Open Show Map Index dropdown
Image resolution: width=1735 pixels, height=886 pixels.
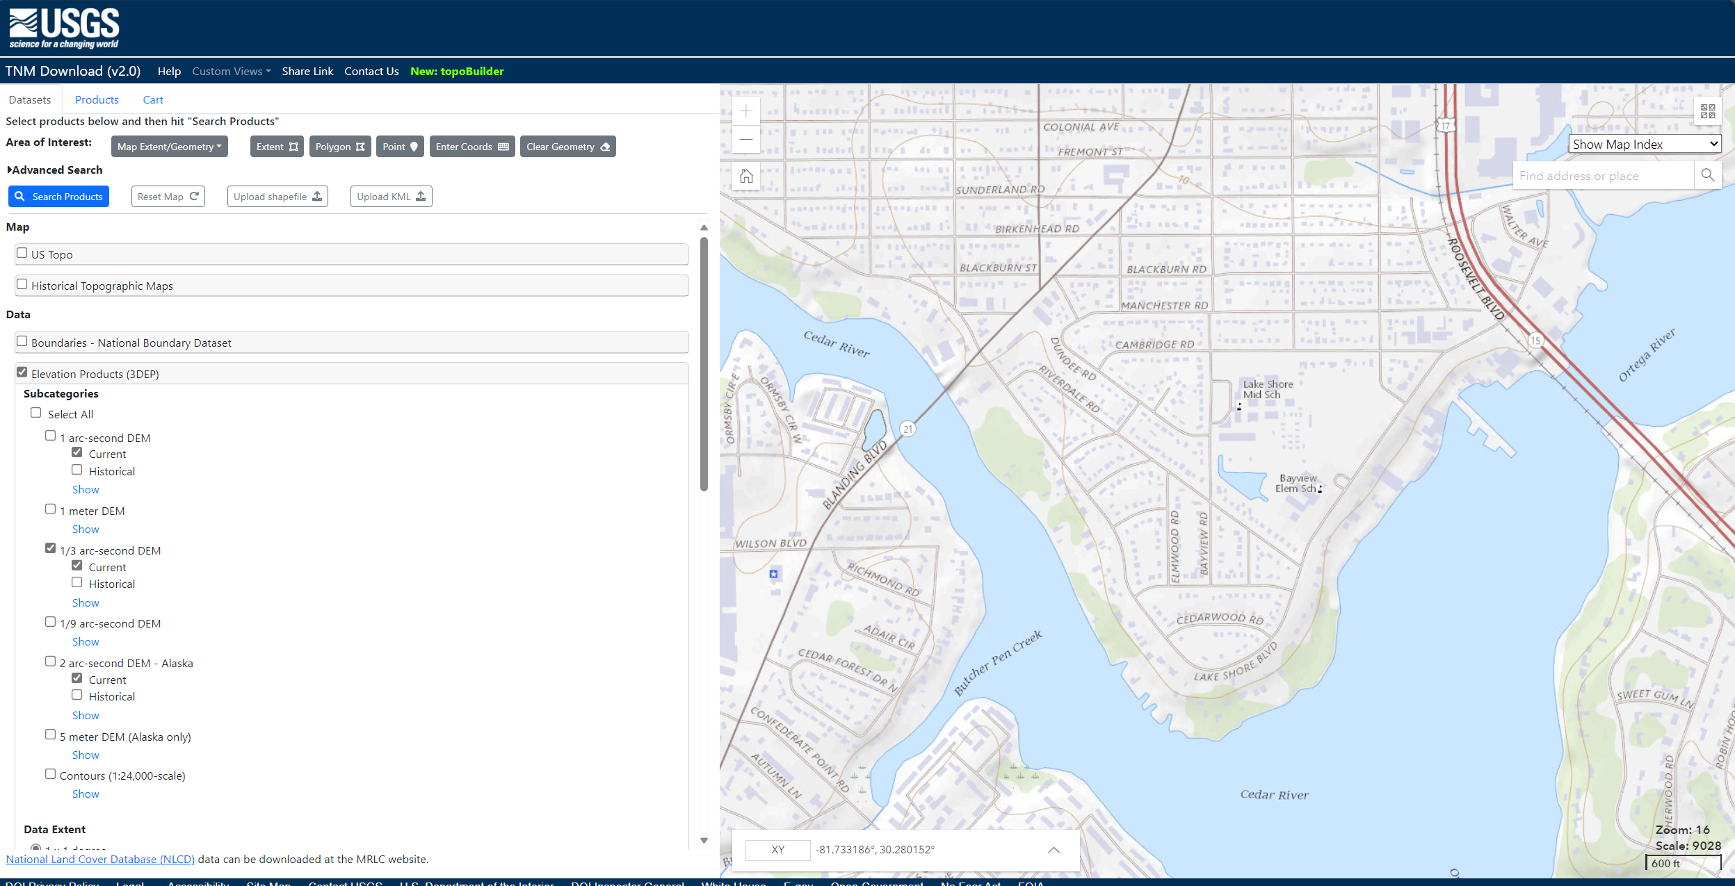tap(1645, 144)
